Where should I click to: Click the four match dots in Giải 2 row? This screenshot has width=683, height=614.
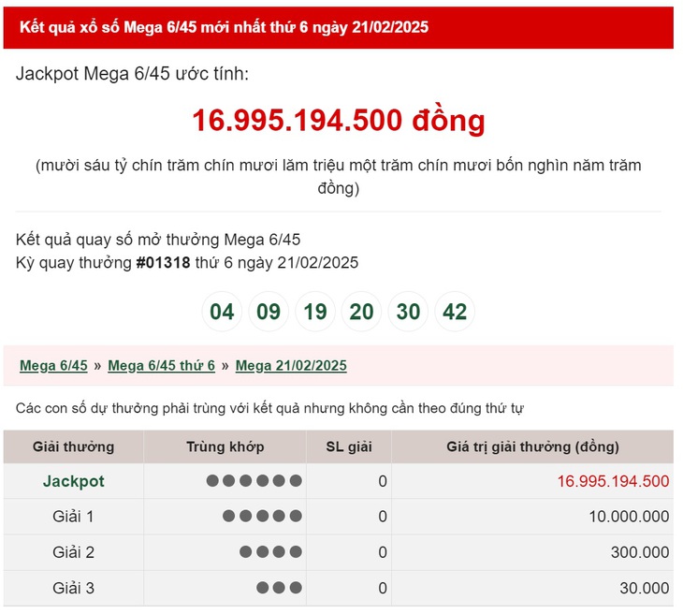(x=270, y=551)
